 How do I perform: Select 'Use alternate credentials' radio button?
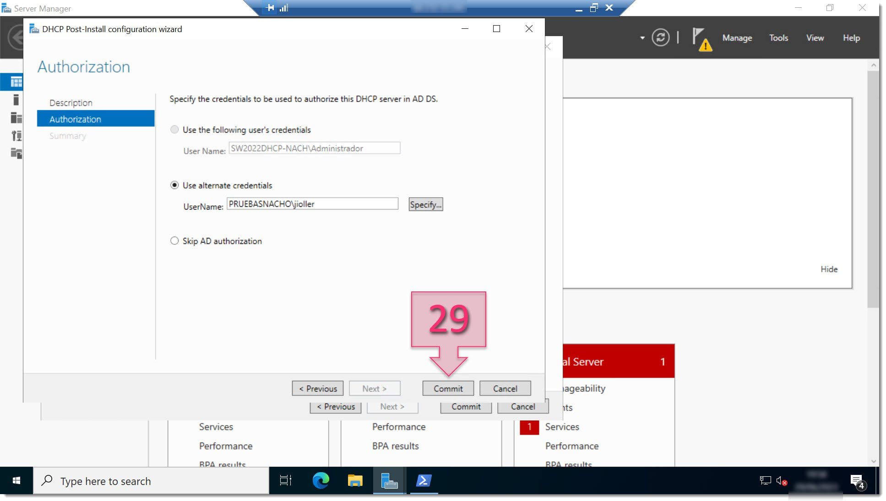click(174, 185)
